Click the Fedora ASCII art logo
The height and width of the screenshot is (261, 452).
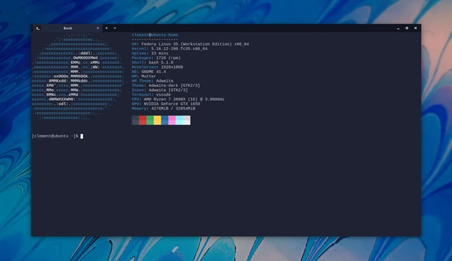point(78,76)
